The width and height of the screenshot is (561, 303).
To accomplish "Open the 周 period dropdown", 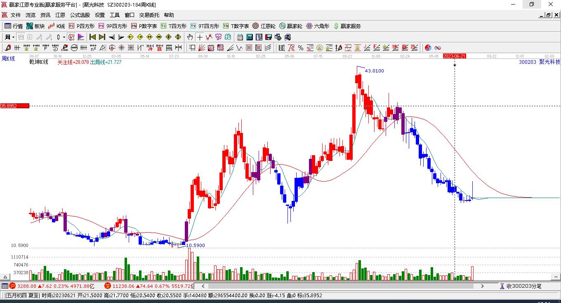I will pos(8,37).
